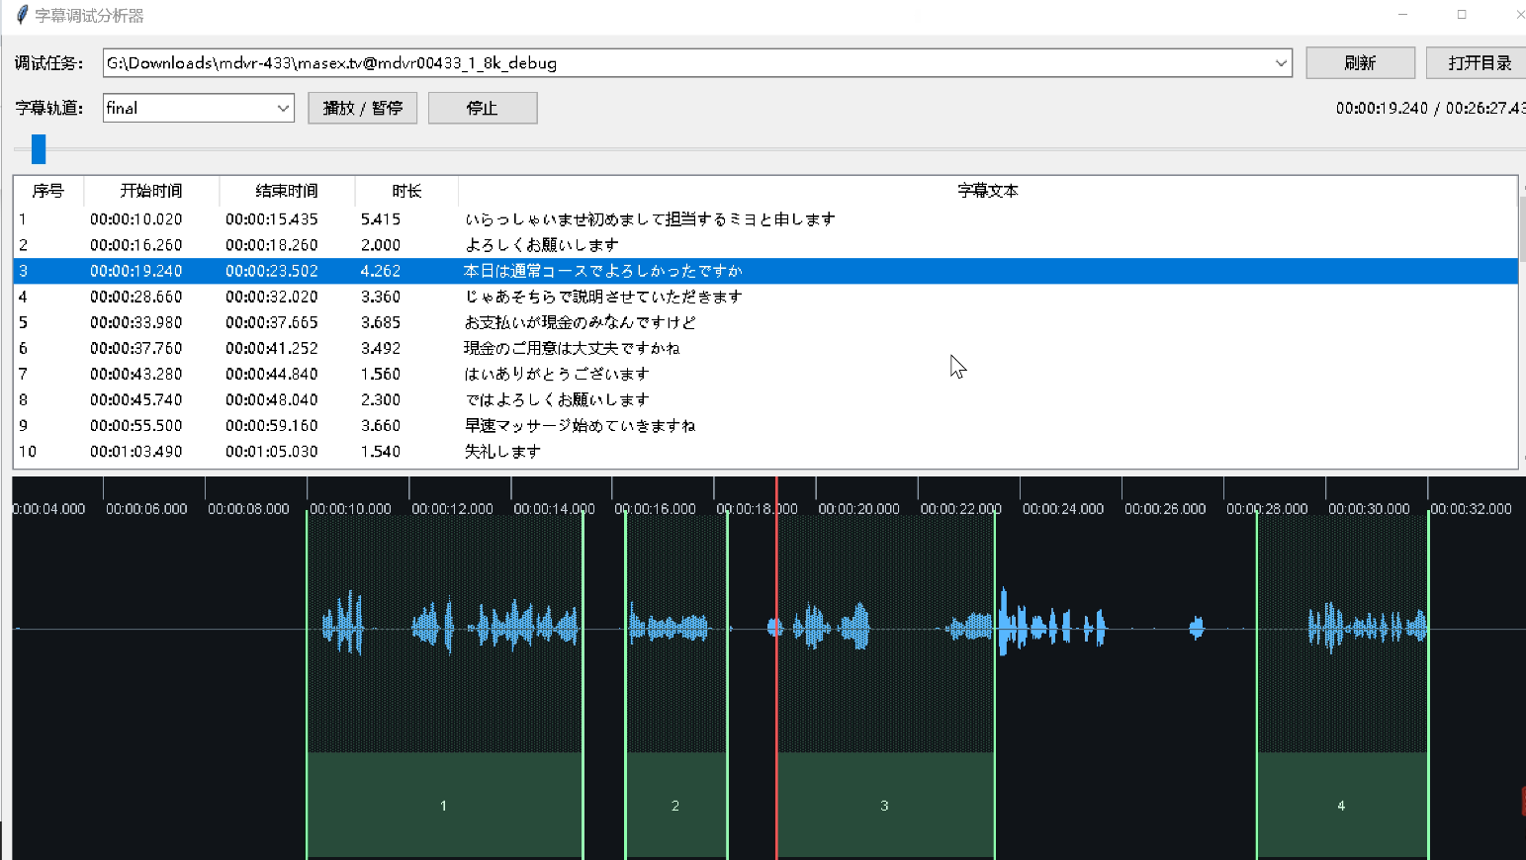Select row 失礼します

coord(765,451)
